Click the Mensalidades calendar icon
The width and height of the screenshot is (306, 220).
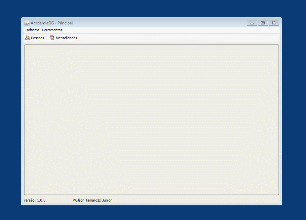(52, 38)
